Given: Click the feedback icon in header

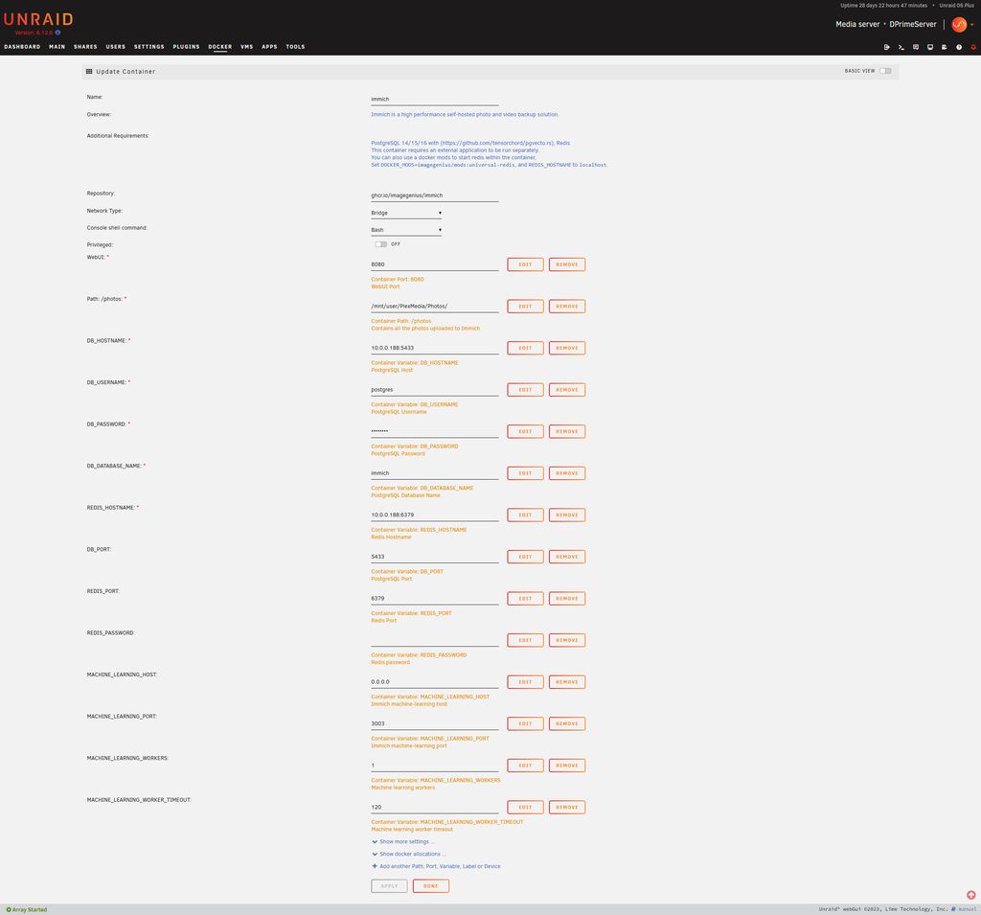Looking at the screenshot, I should click(916, 47).
